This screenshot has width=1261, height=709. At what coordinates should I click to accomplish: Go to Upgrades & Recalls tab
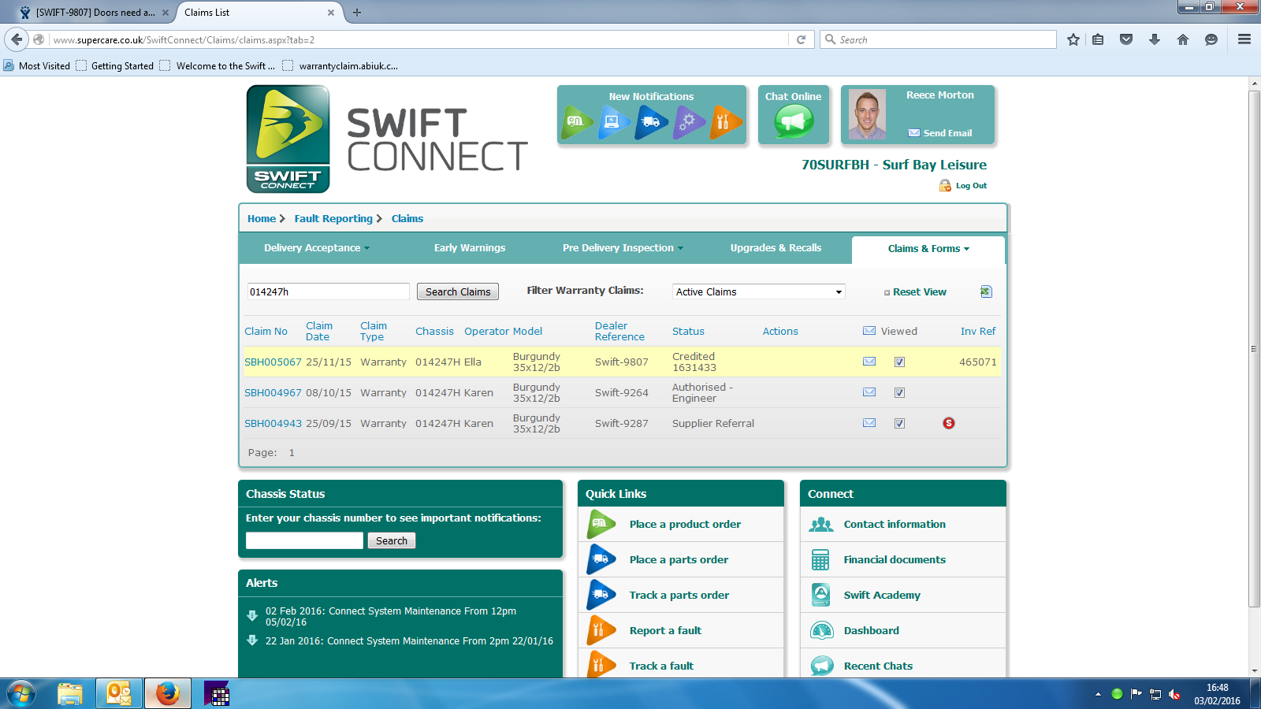[776, 248]
